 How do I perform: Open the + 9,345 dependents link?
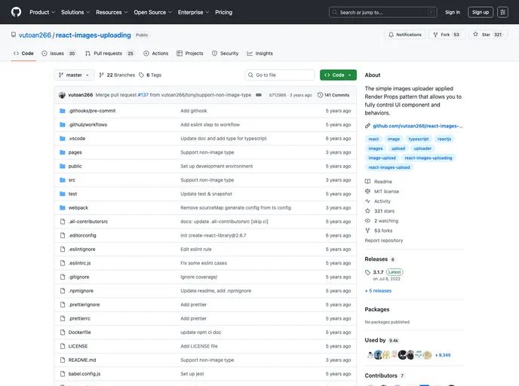pyautogui.click(x=443, y=355)
